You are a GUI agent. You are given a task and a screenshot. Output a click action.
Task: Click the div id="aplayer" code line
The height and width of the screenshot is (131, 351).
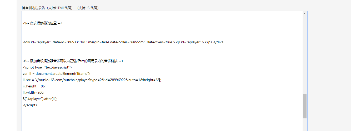[x=123, y=42]
